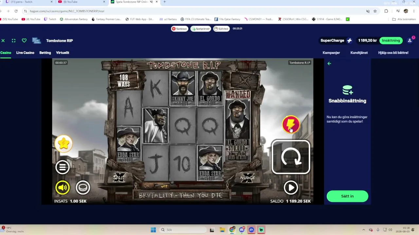The height and width of the screenshot is (235, 419).
Task: Bookmark this page with the star icon
Action: [375, 11]
